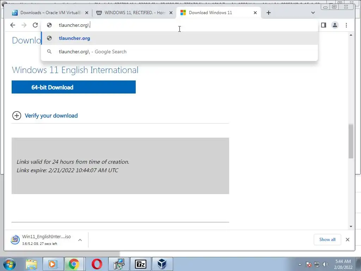Dismiss the downloads bar with X

tap(347, 240)
